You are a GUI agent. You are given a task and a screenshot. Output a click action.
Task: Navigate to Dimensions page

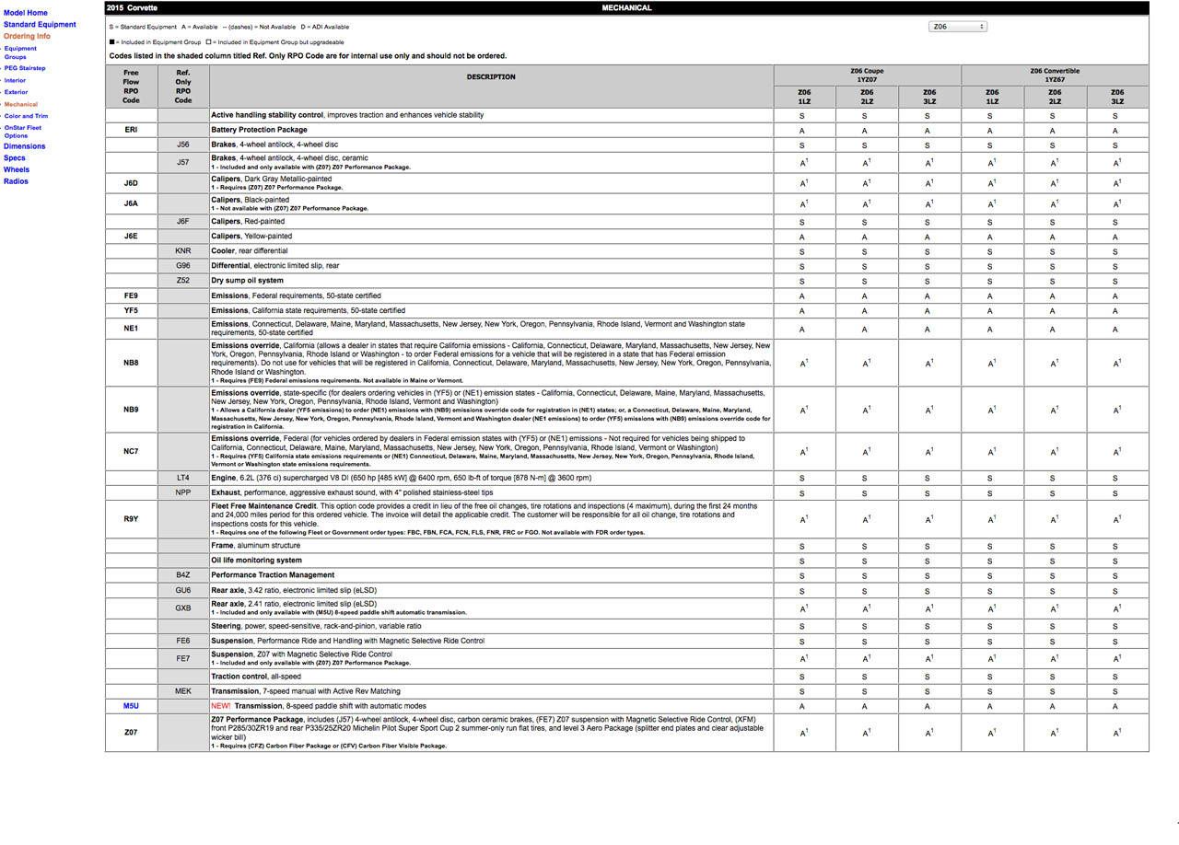coord(24,146)
